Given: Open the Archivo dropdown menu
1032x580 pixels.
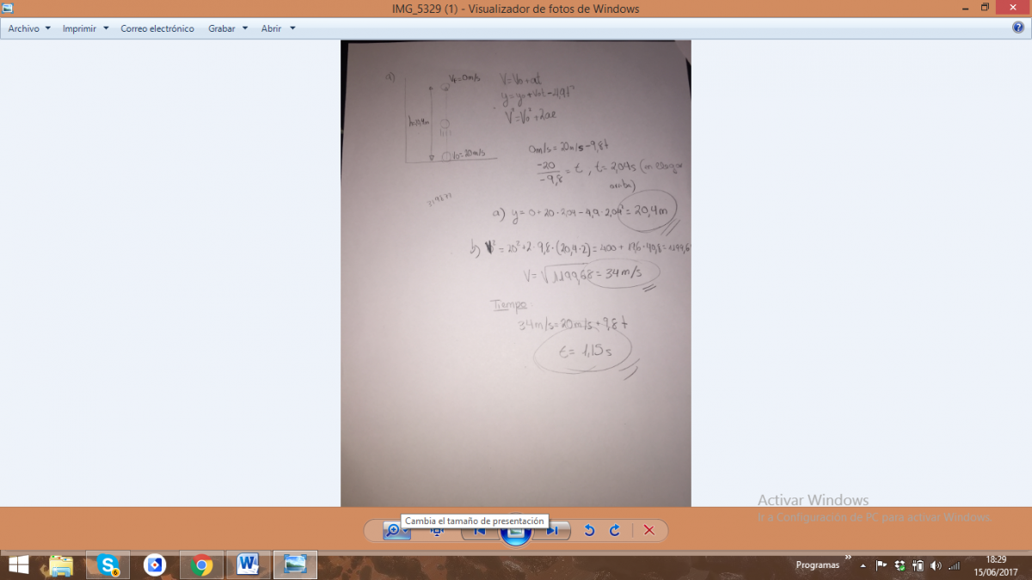Looking at the screenshot, I should [x=29, y=28].
